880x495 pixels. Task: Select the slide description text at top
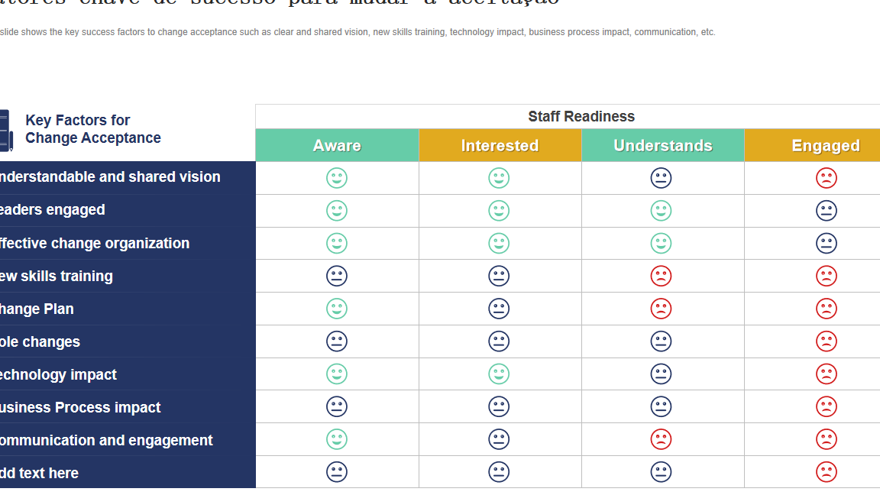[x=357, y=32]
